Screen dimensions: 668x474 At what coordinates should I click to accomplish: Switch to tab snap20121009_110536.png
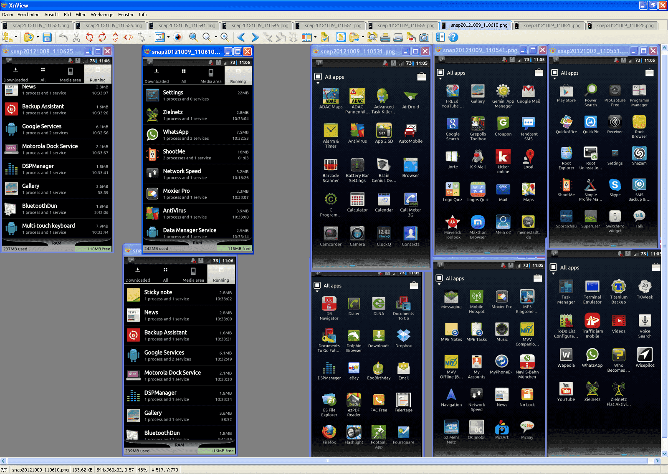pyautogui.click(x=111, y=25)
